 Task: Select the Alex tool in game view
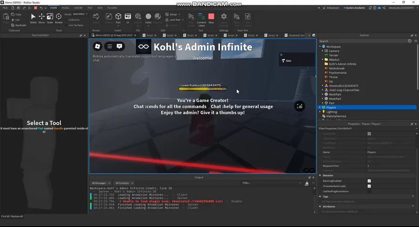click(x=286, y=61)
